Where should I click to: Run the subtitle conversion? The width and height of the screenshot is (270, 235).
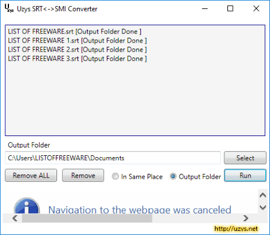click(245, 176)
